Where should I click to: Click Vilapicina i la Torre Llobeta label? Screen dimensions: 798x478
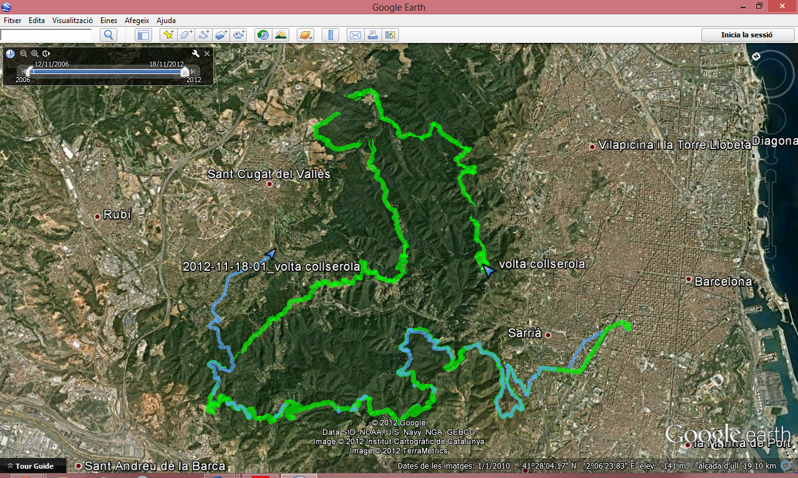click(x=675, y=145)
